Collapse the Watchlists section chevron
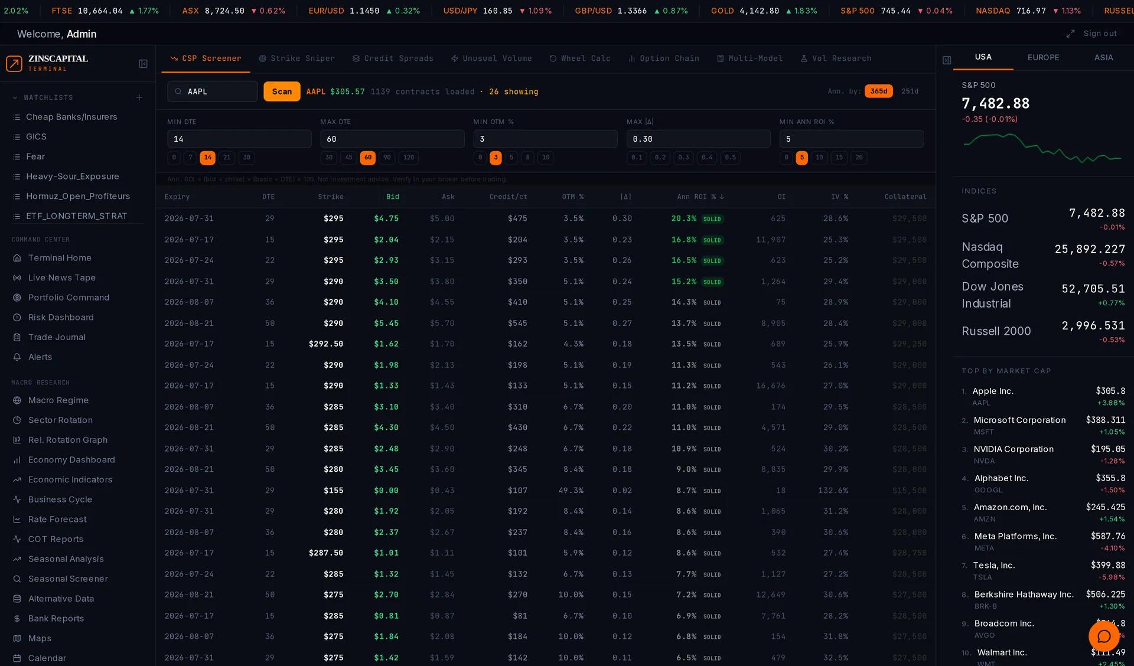This screenshot has width=1134, height=666. tap(15, 97)
